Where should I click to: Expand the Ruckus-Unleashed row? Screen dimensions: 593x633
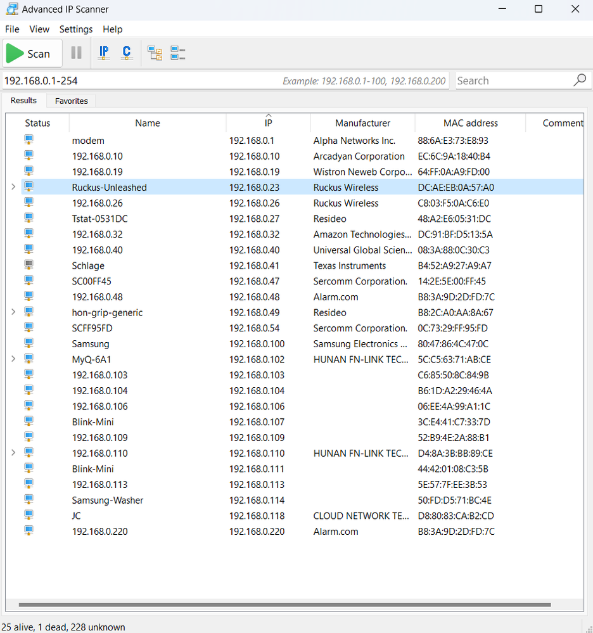coord(13,187)
